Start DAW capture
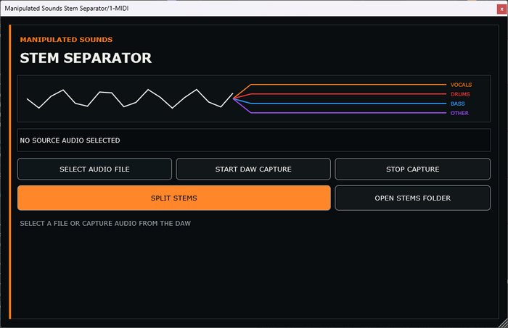508x328 pixels. (253, 169)
